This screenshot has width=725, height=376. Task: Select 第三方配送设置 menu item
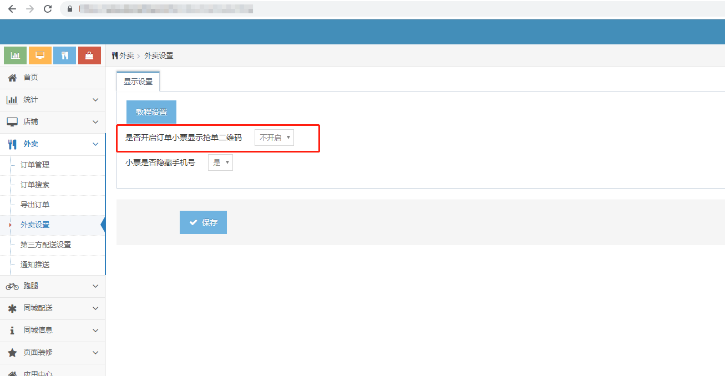[x=45, y=245]
